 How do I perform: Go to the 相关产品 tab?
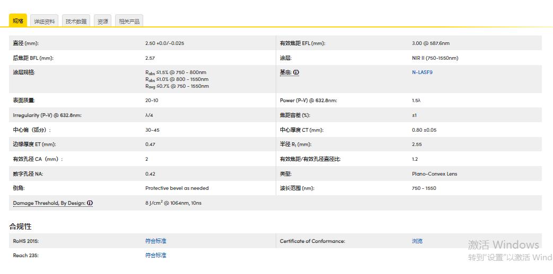(x=129, y=21)
